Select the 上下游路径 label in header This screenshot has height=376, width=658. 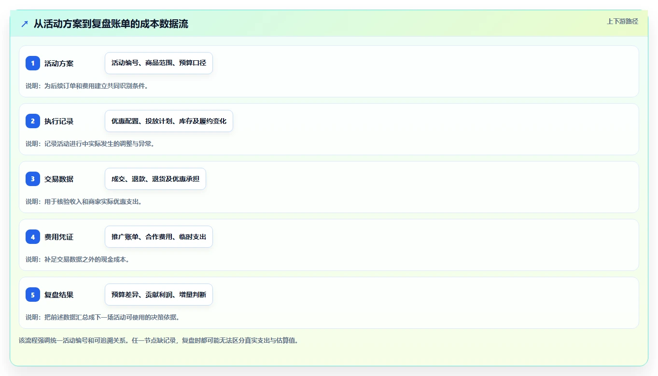click(x=622, y=21)
